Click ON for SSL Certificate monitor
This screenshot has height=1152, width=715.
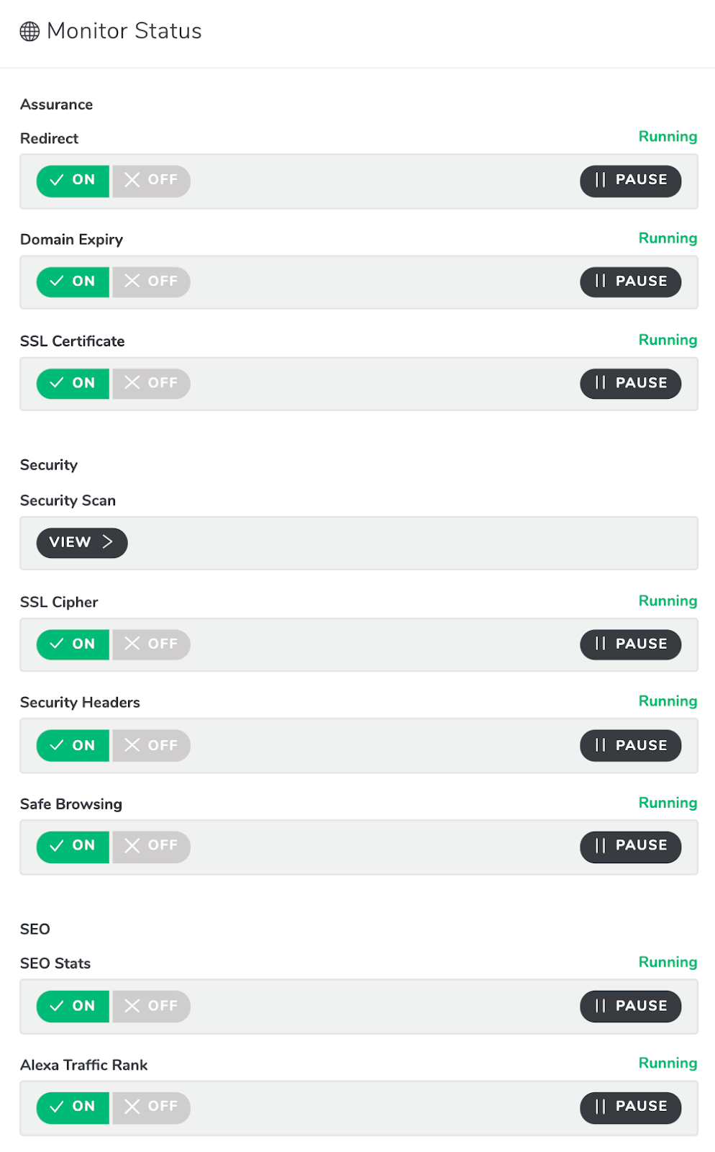coord(73,383)
